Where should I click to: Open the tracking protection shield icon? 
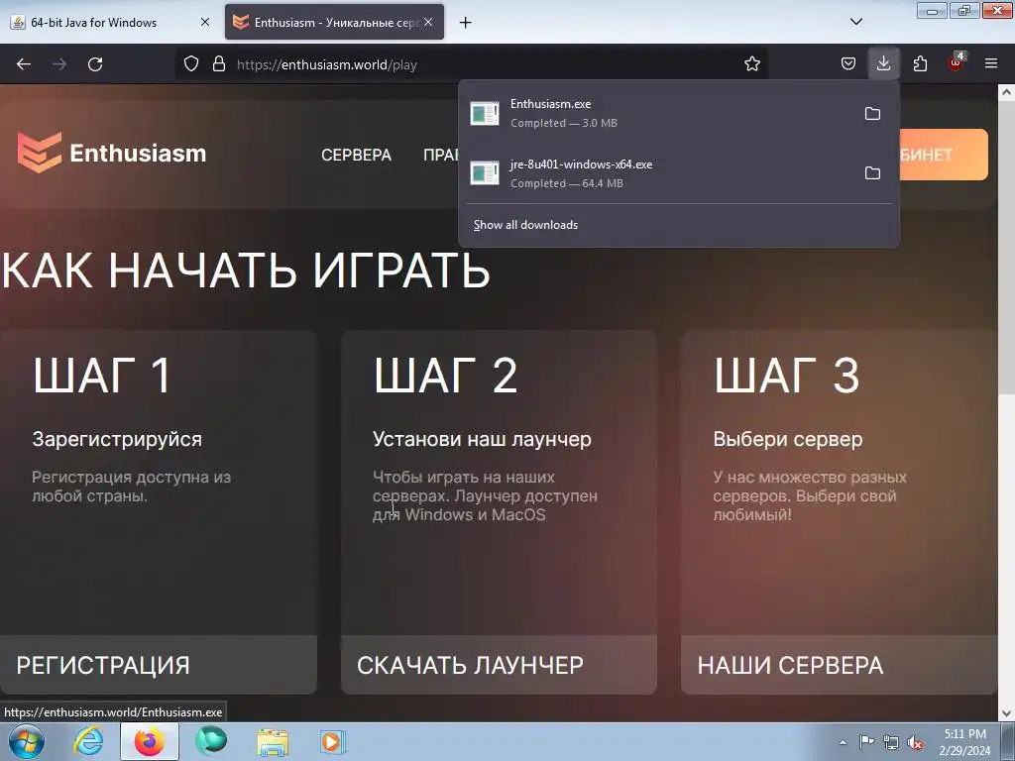(191, 64)
